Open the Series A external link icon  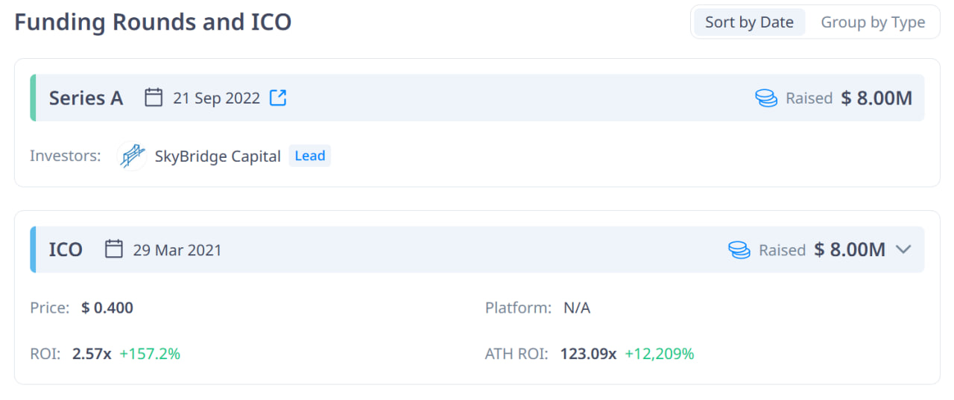pyautogui.click(x=278, y=98)
